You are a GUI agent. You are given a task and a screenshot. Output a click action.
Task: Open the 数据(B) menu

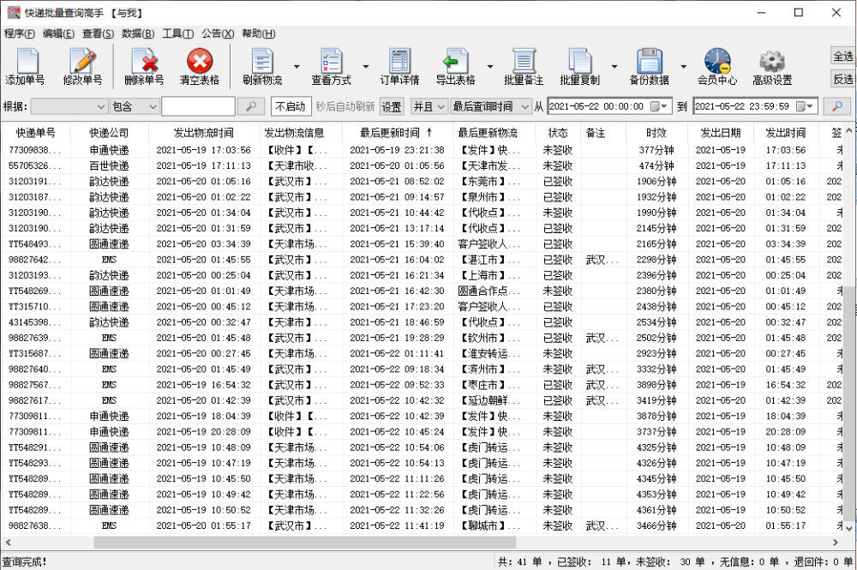click(138, 33)
